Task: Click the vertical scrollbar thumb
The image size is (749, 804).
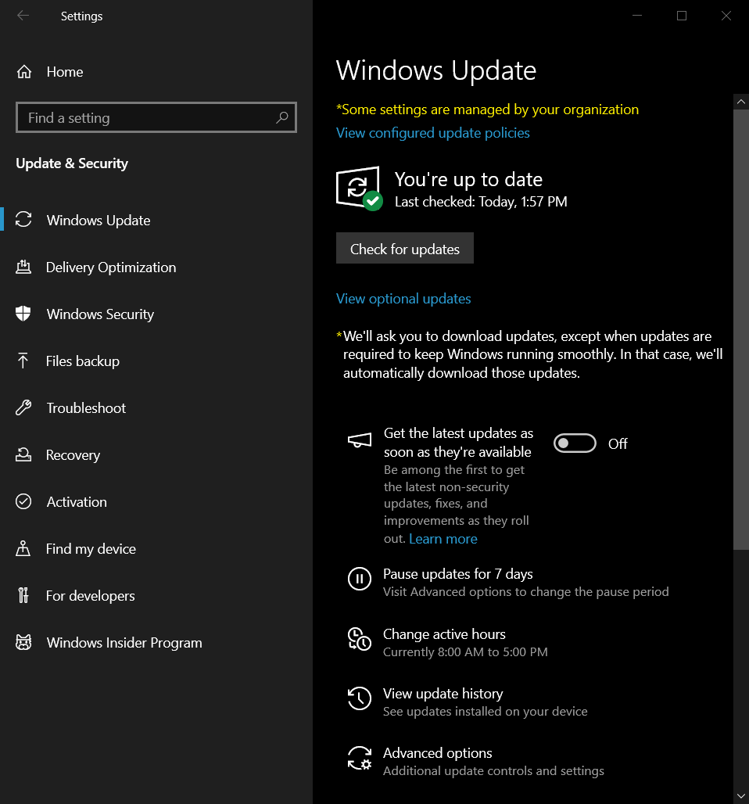Action: point(741,329)
